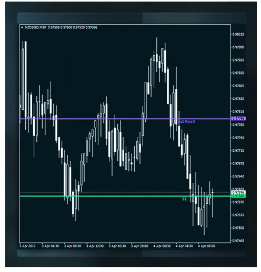The height and width of the screenshot is (272, 261).
Task: Click the 3 Apr 2017 time label
Action: point(27,246)
